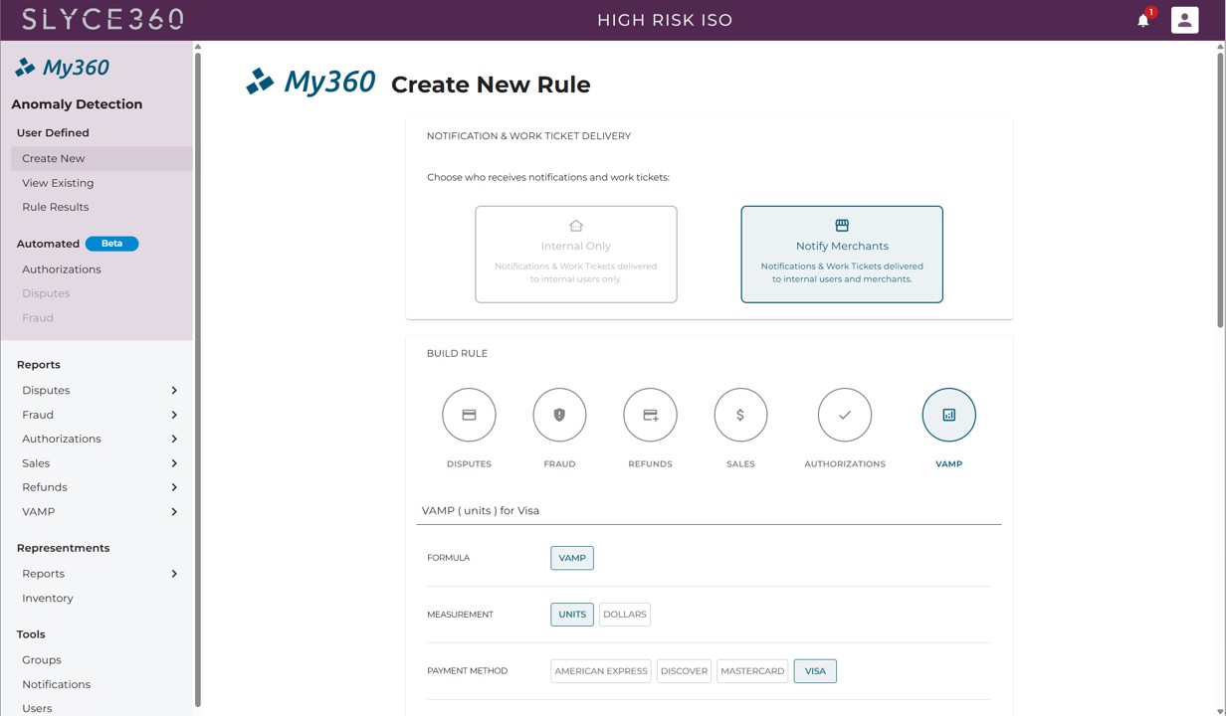The image size is (1226, 716).
Task: Click the sidebar vertical scrollbar
Action: pos(197,378)
